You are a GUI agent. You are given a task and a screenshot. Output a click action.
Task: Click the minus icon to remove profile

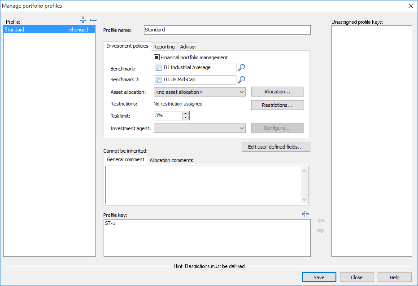coord(93,20)
